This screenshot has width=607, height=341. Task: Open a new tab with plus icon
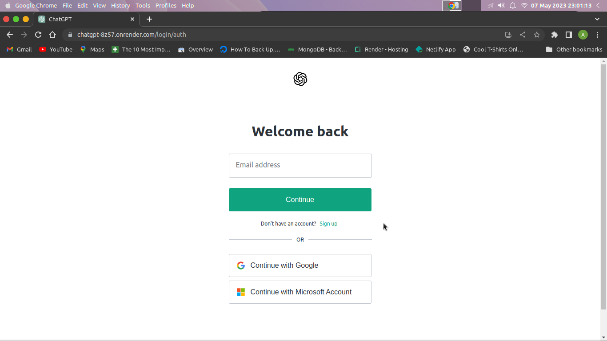tap(149, 19)
